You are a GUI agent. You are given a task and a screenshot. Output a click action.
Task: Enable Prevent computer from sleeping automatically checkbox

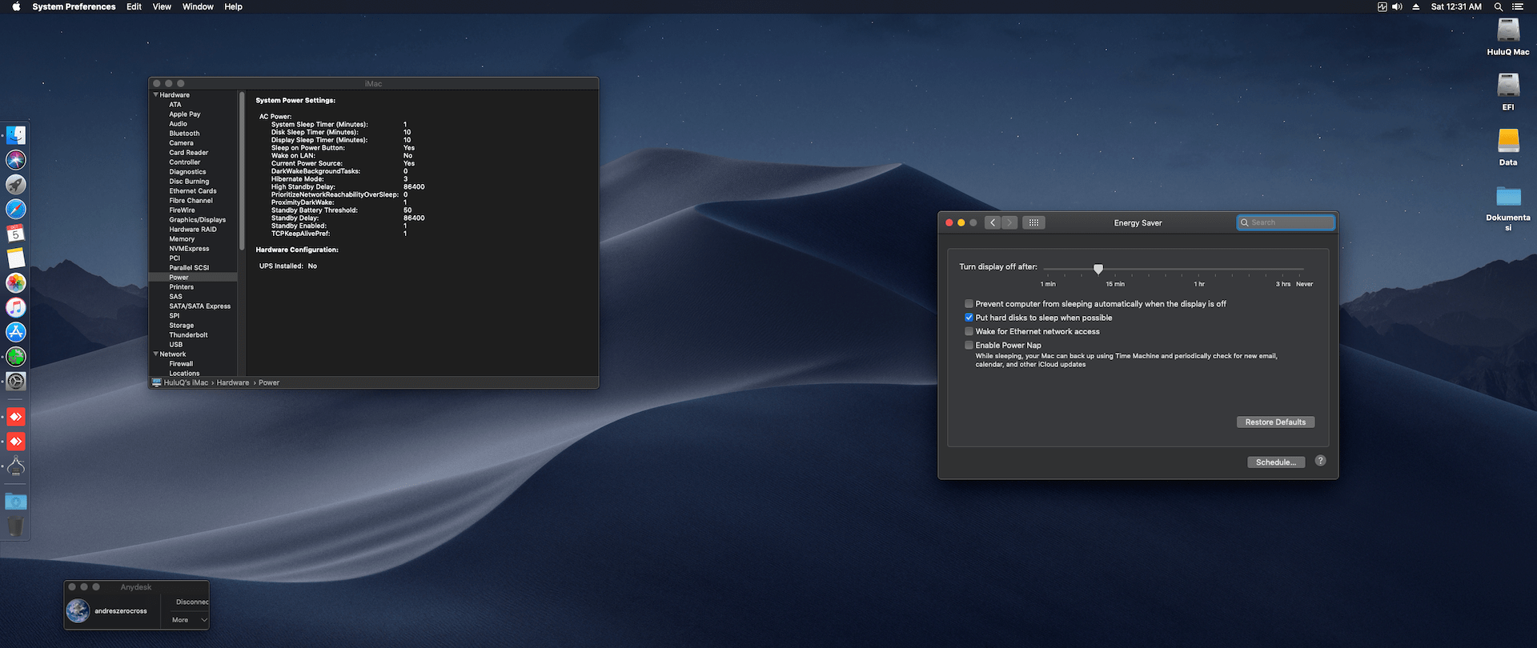969,304
